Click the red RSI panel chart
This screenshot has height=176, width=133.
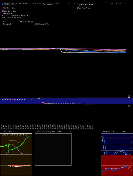click(x=117, y=165)
